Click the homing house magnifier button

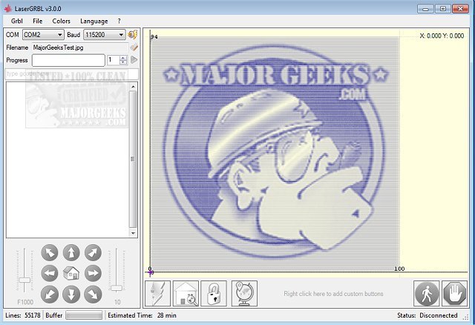[x=186, y=294]
